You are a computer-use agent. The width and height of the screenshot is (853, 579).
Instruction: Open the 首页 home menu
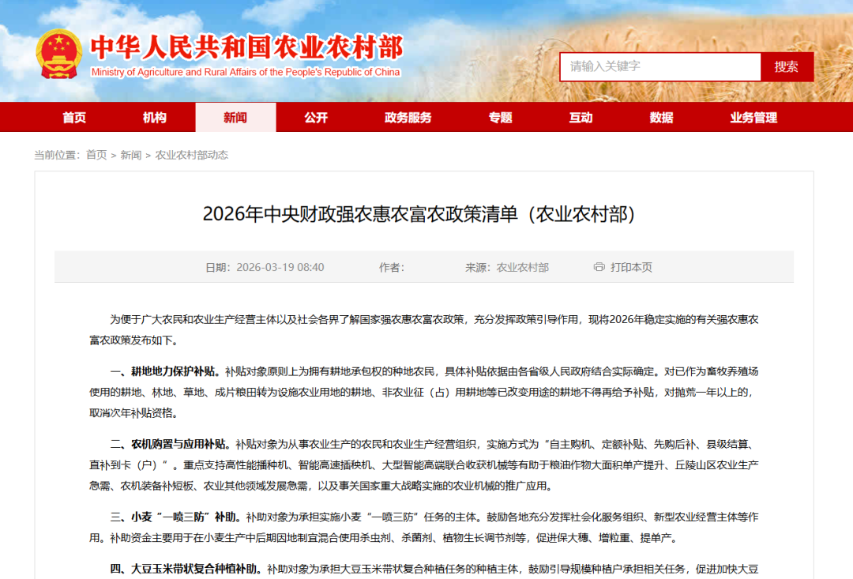74,118
